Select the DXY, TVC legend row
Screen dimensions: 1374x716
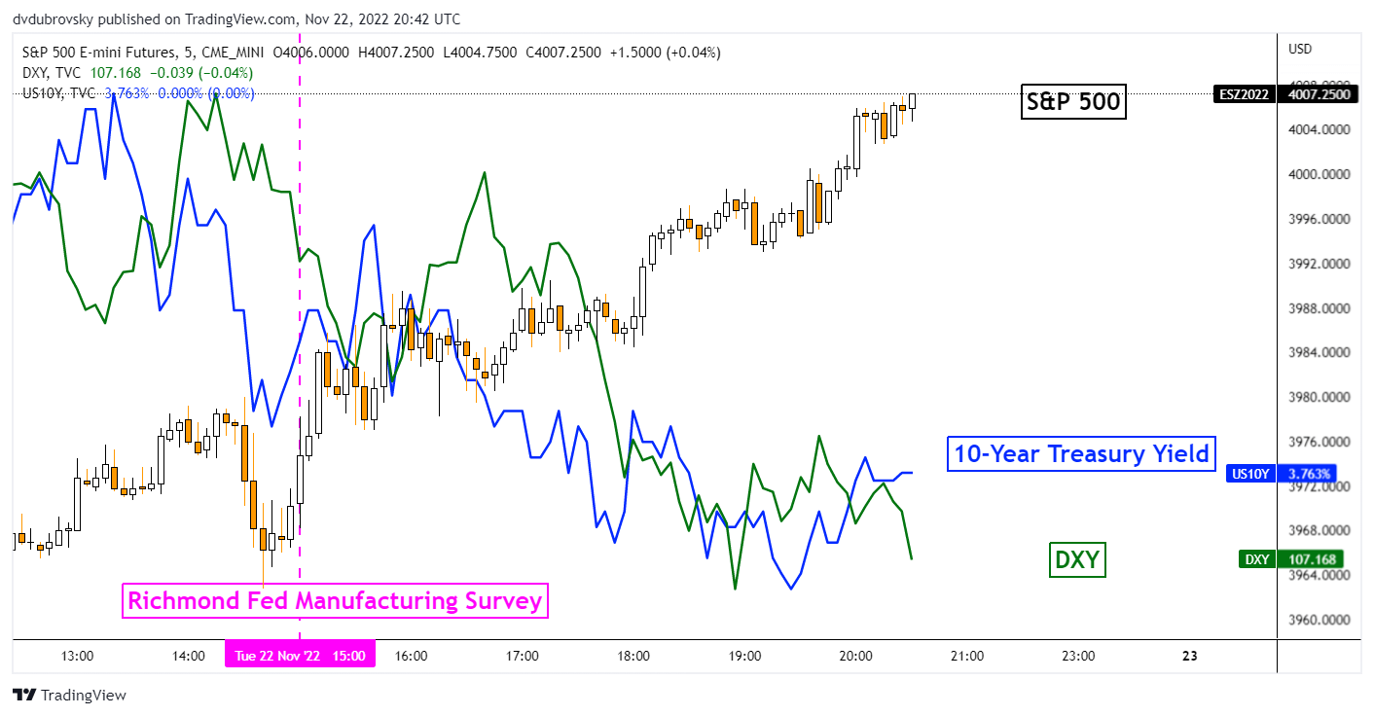tap(137, 73)
